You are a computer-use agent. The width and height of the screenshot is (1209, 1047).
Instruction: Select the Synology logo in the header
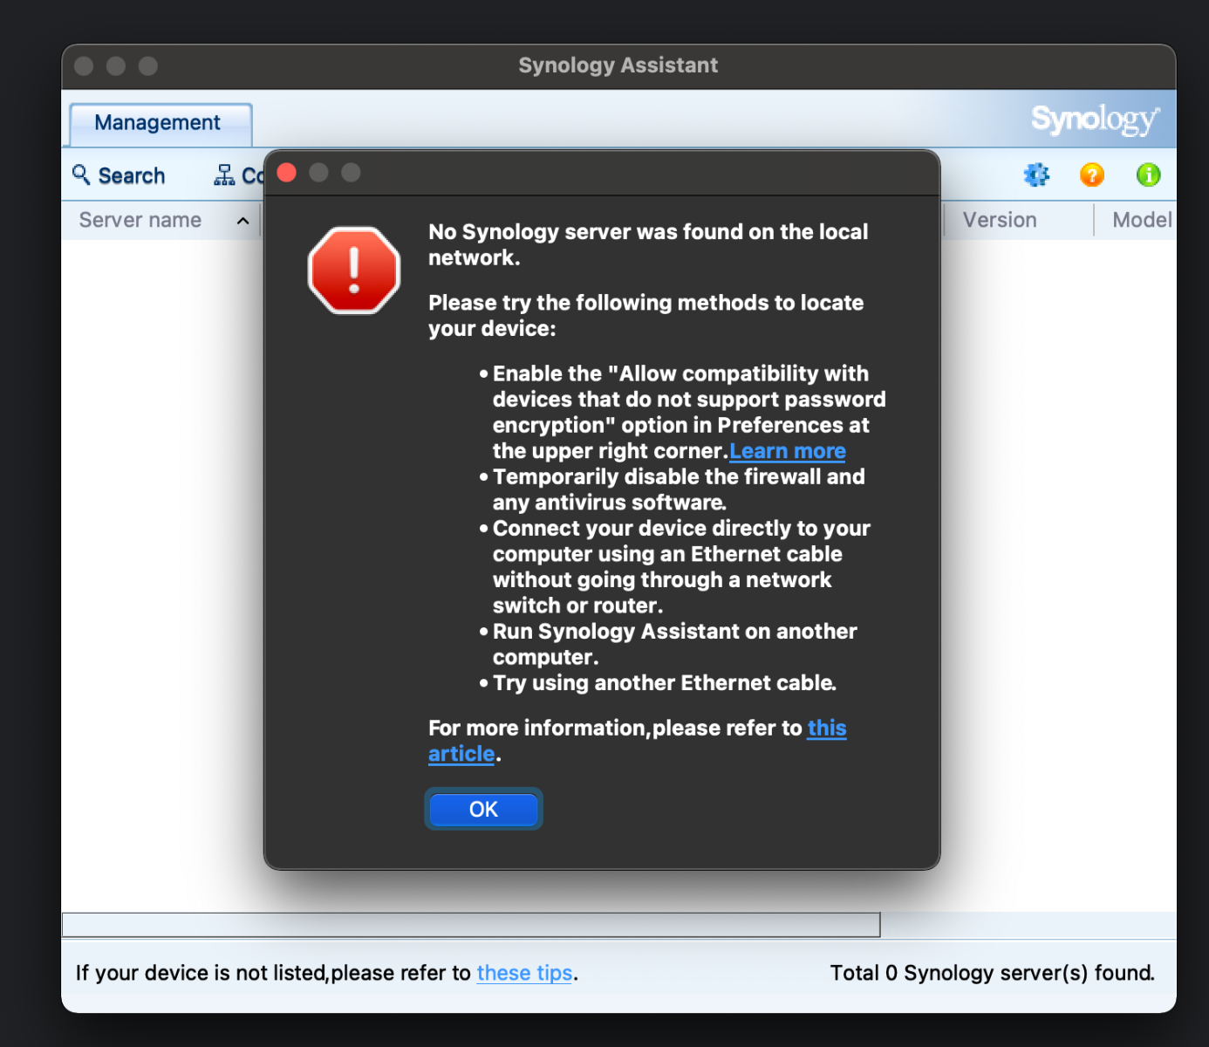tap(1096, 120)
